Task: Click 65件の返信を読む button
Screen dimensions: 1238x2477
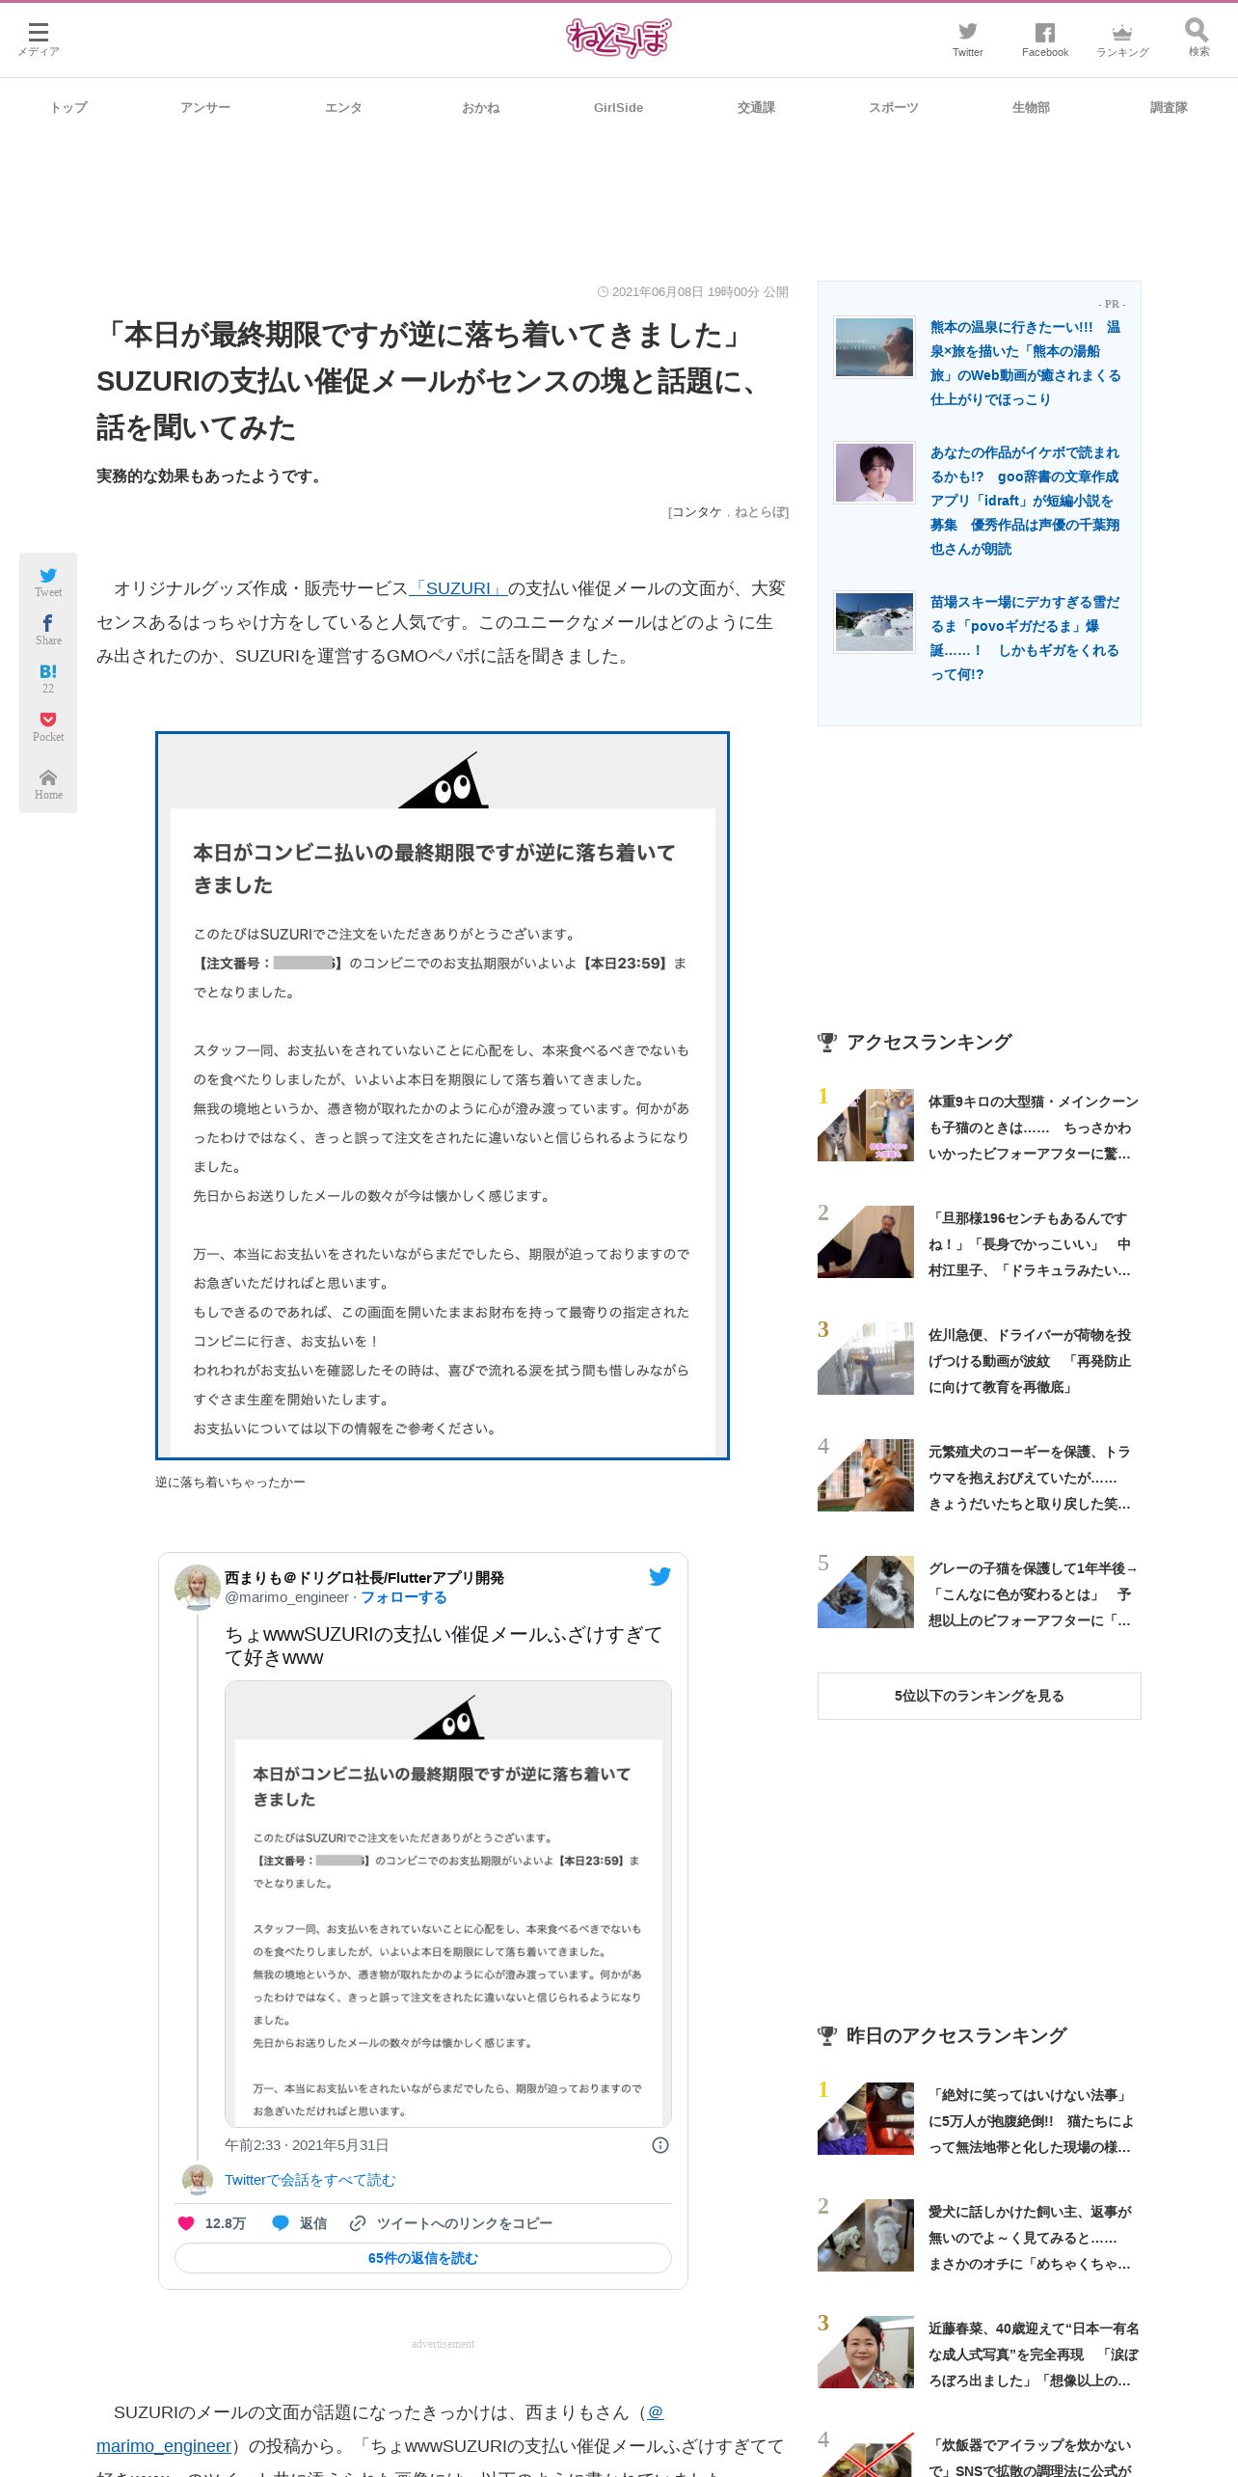Action: pos(422,2258)
